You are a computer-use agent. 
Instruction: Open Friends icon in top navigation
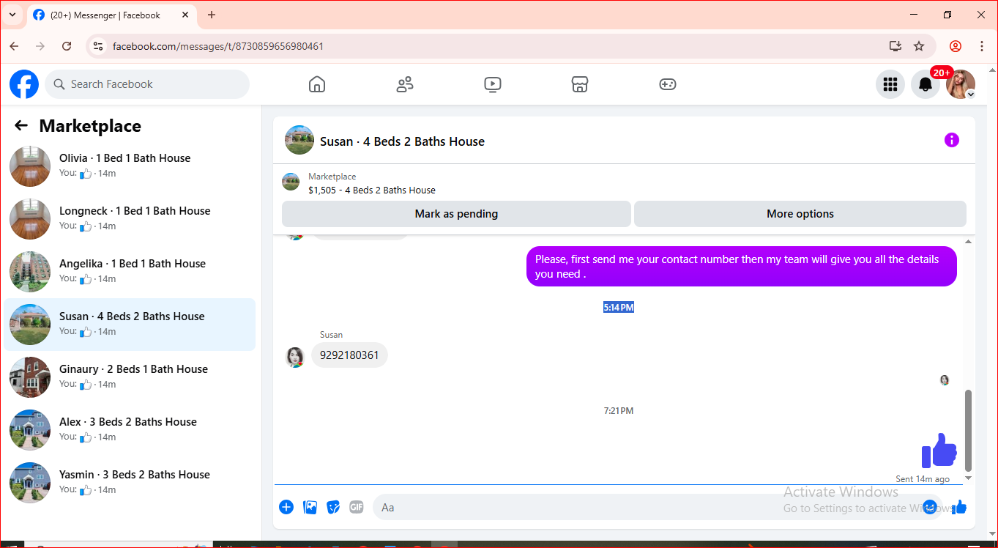[405, 84]
